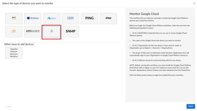Click the dialog title 'Select the type of devices'
197x111 pixels.
[x=28, y=3]
